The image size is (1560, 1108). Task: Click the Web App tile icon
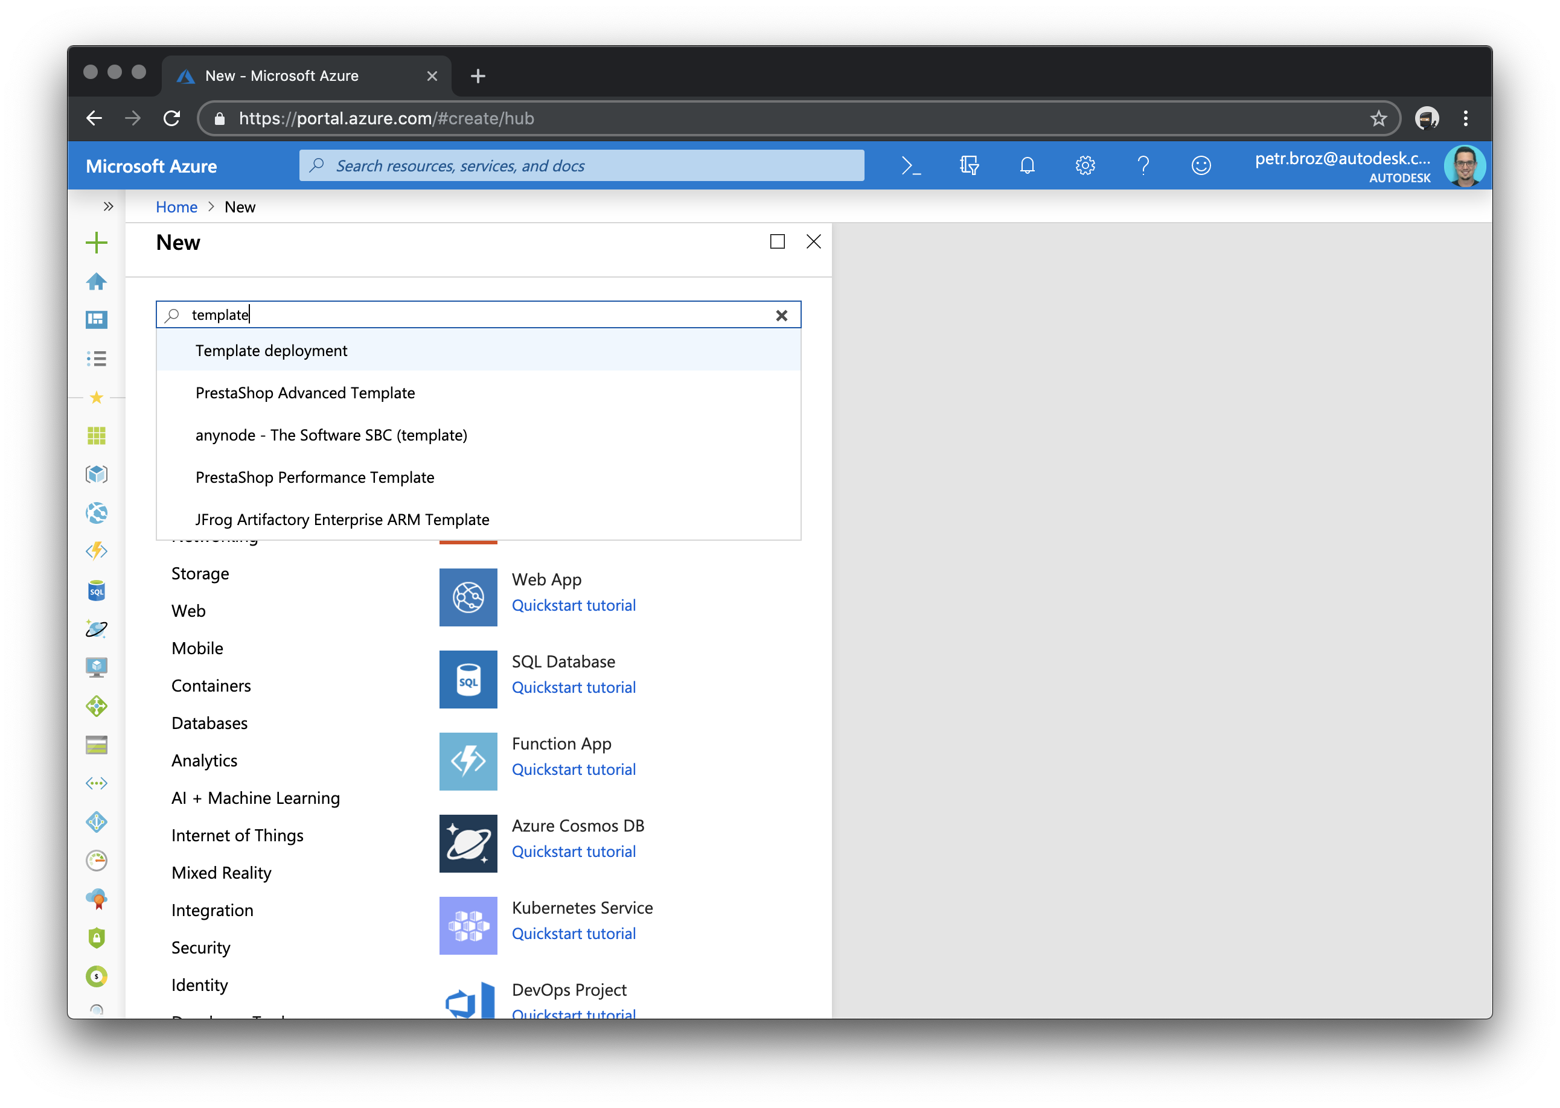tap(468, 597)
